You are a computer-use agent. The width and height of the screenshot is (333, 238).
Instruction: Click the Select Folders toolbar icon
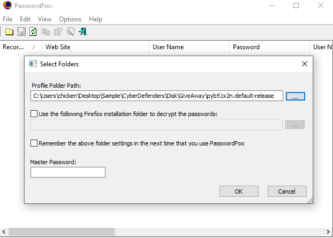(x=9, y=32)
